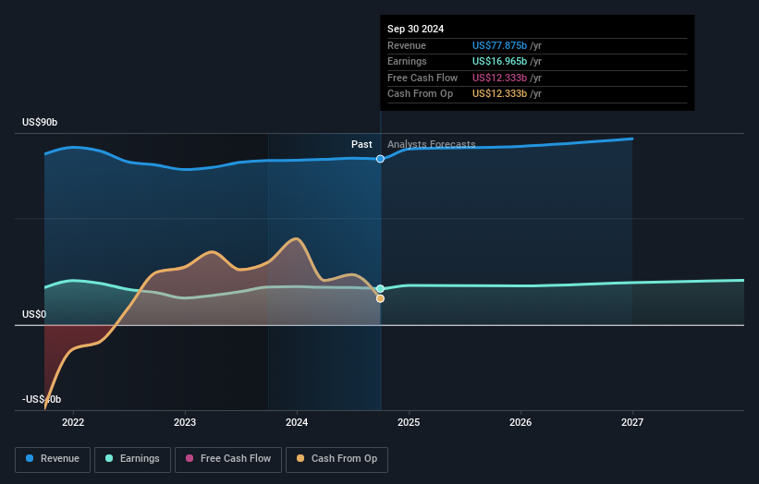Click the 2026 x-axis label
Screen dimensions: 759x484
(x=520, y=423)
